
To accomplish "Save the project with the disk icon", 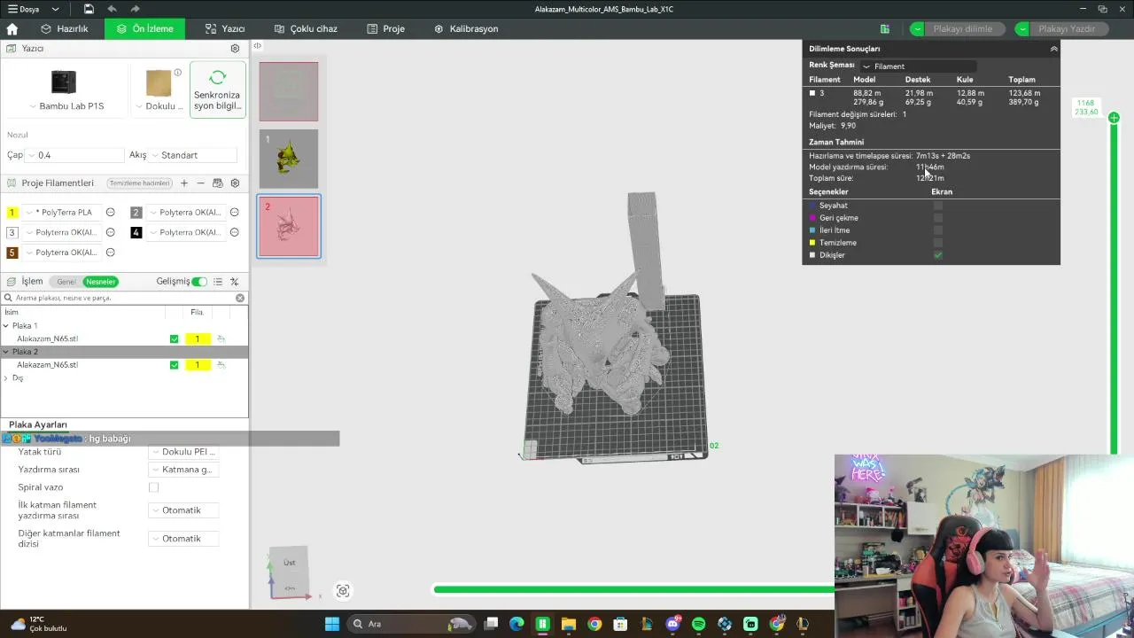I will (89, 9).
